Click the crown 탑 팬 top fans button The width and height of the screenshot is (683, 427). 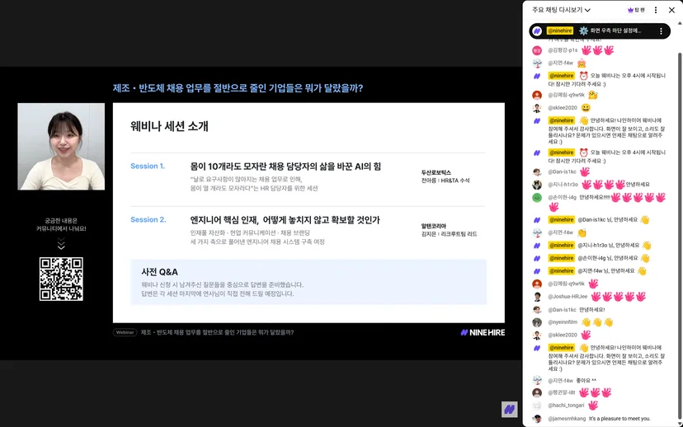click(x=636, y=10)
